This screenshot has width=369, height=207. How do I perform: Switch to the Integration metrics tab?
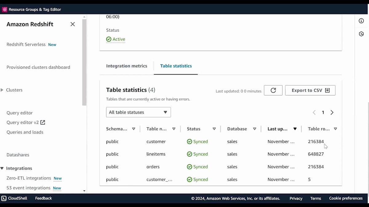pos(127,66)
